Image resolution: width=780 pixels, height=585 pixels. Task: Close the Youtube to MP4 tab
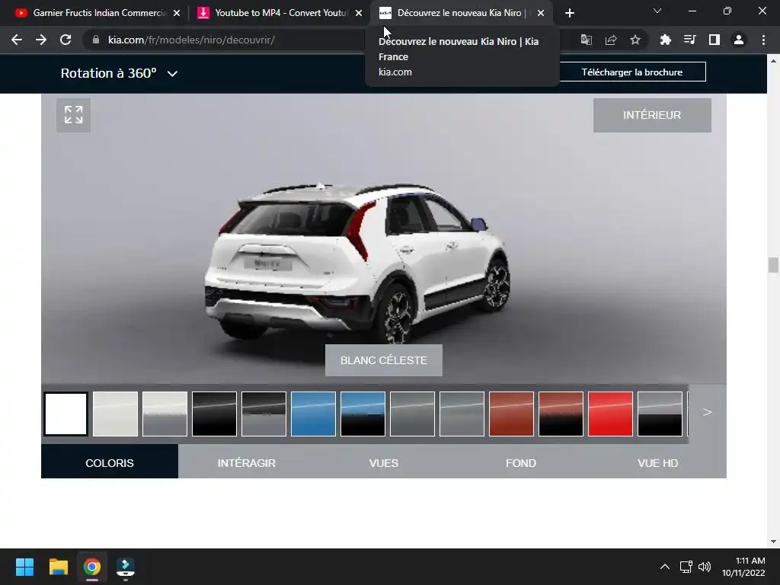tap(359, 13)
